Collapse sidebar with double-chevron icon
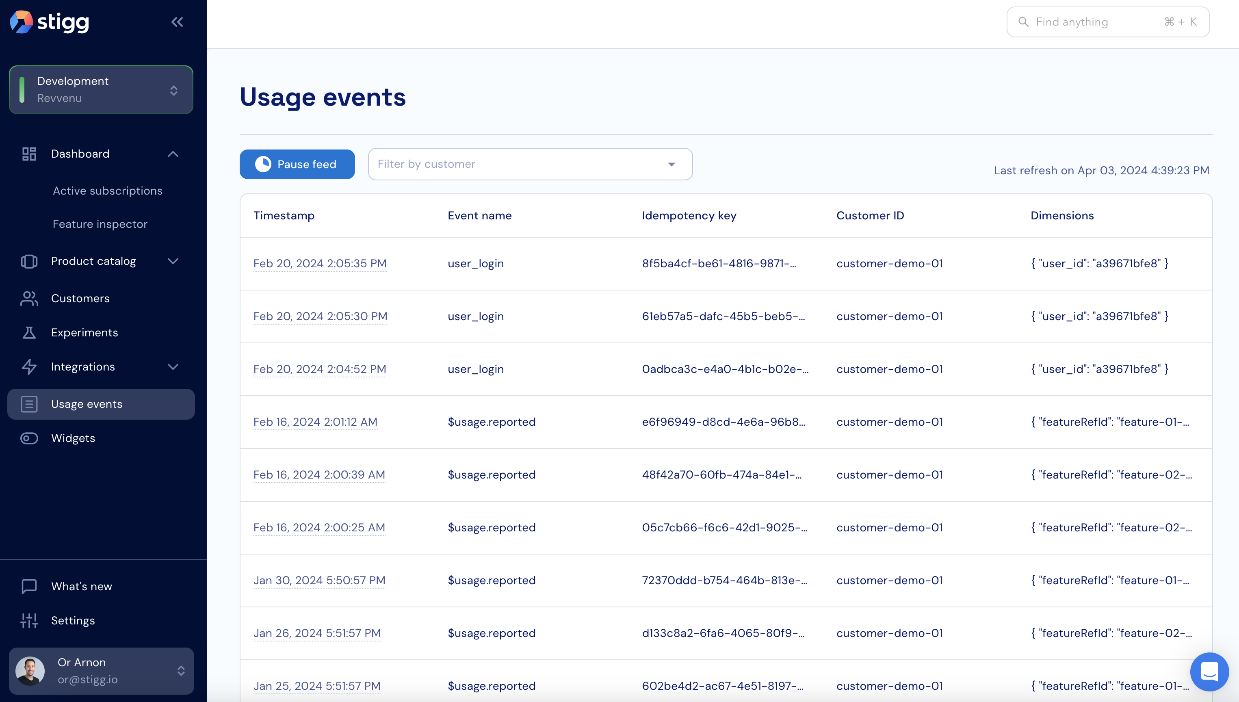1239x702 pixels. [x=177, y=22]
